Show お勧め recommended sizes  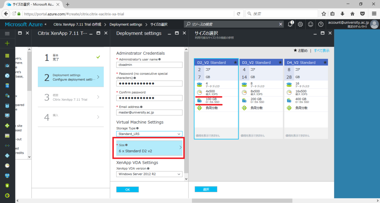click(301, 51)
